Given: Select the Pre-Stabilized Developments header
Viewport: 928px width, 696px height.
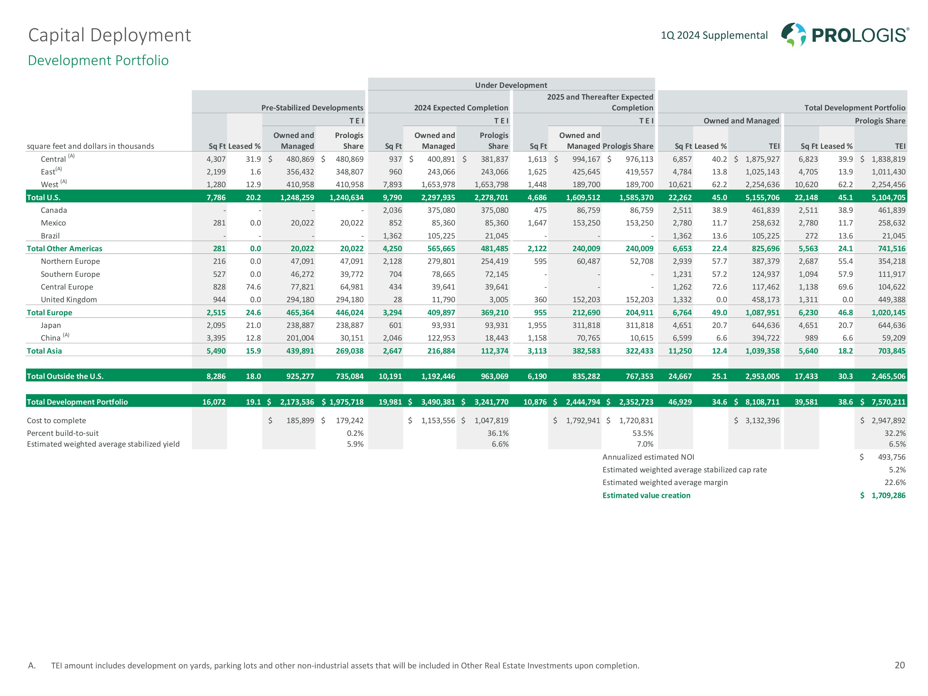Looking at the screenshot, I should (x=312, y=108).
